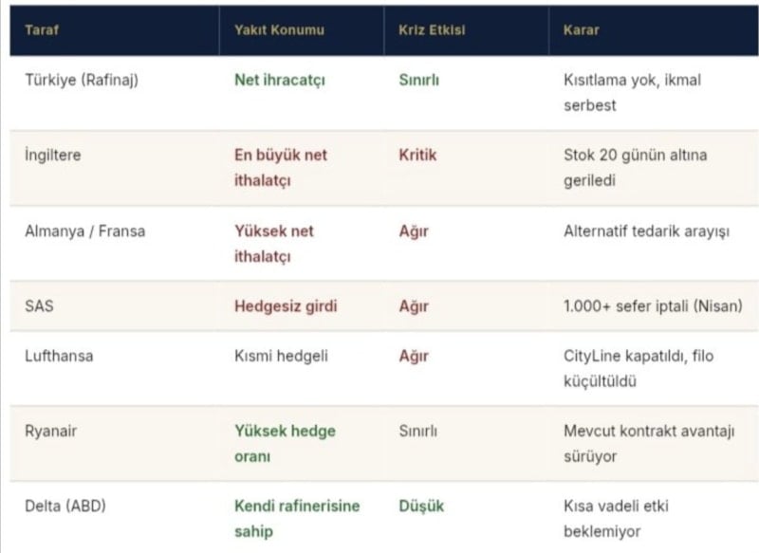
Task: Click the green Net ihracatçı text
Action: tap(280, 81)
